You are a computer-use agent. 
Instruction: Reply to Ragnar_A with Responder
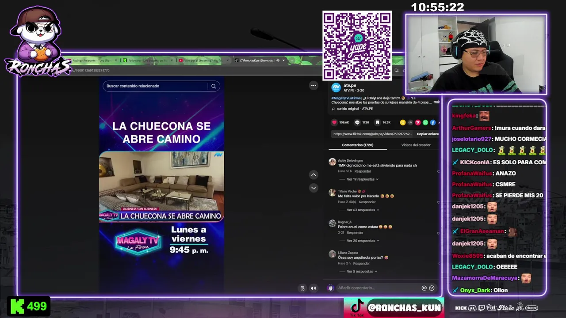[355, 233]
